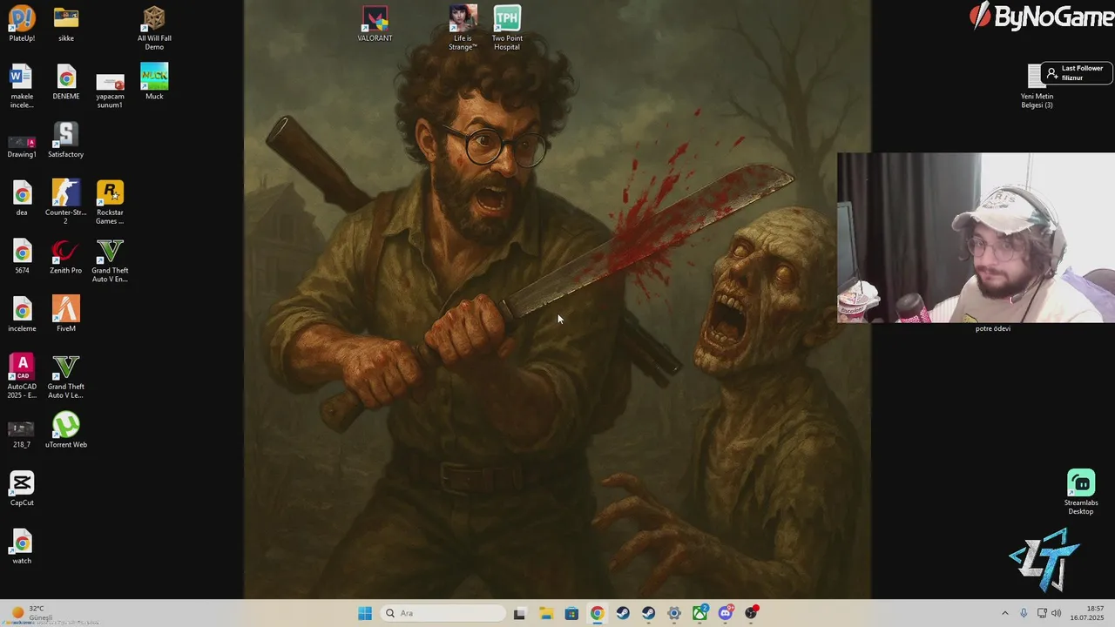The width and height of the screenshot is (1115, 627).
Task: Launch Grand Theft Auto V Legacy
Action: pyautogui.click(x=66, y=376)
